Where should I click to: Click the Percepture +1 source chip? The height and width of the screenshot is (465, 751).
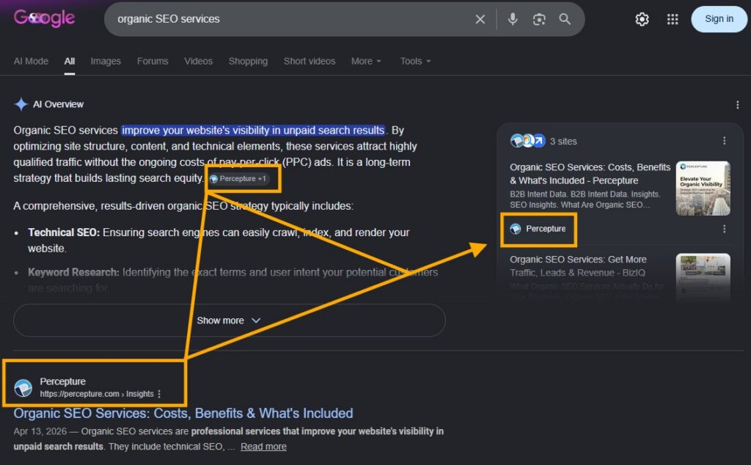tap(241, 179)
